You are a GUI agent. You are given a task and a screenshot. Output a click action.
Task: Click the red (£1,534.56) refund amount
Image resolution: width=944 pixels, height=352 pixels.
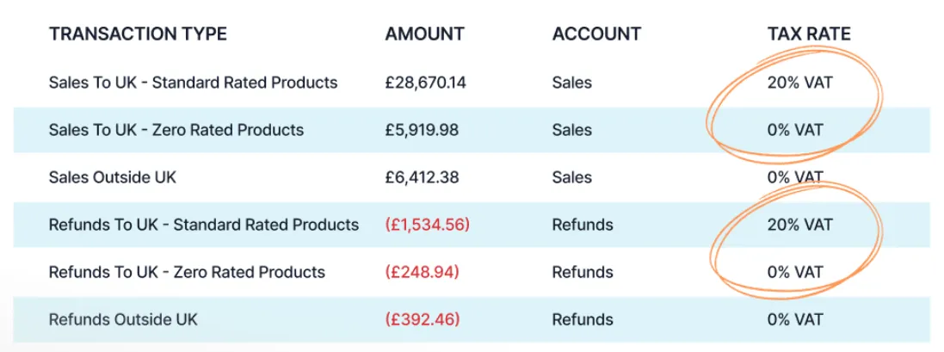427,225
